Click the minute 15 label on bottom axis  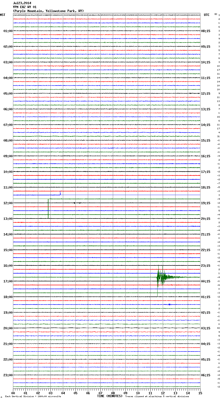pyautogui.click(x=200, y=393)
